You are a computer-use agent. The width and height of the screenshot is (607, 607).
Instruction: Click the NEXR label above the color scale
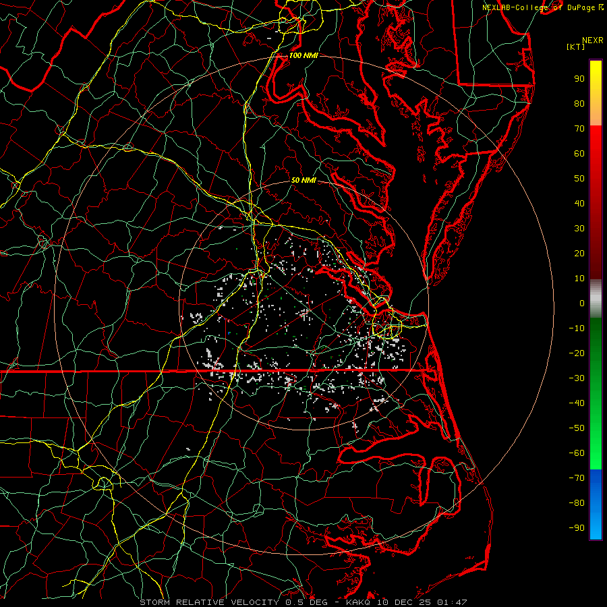(x=593, y=40)
